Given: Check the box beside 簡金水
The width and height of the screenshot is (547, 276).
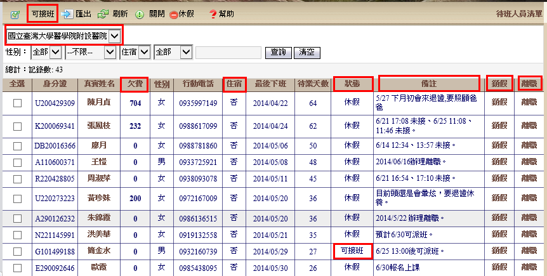Looking at the screenshot, I should (18, 251).
